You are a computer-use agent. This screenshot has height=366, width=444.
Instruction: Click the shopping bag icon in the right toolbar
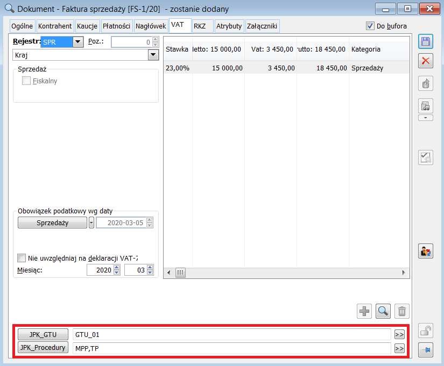point(425,83)
